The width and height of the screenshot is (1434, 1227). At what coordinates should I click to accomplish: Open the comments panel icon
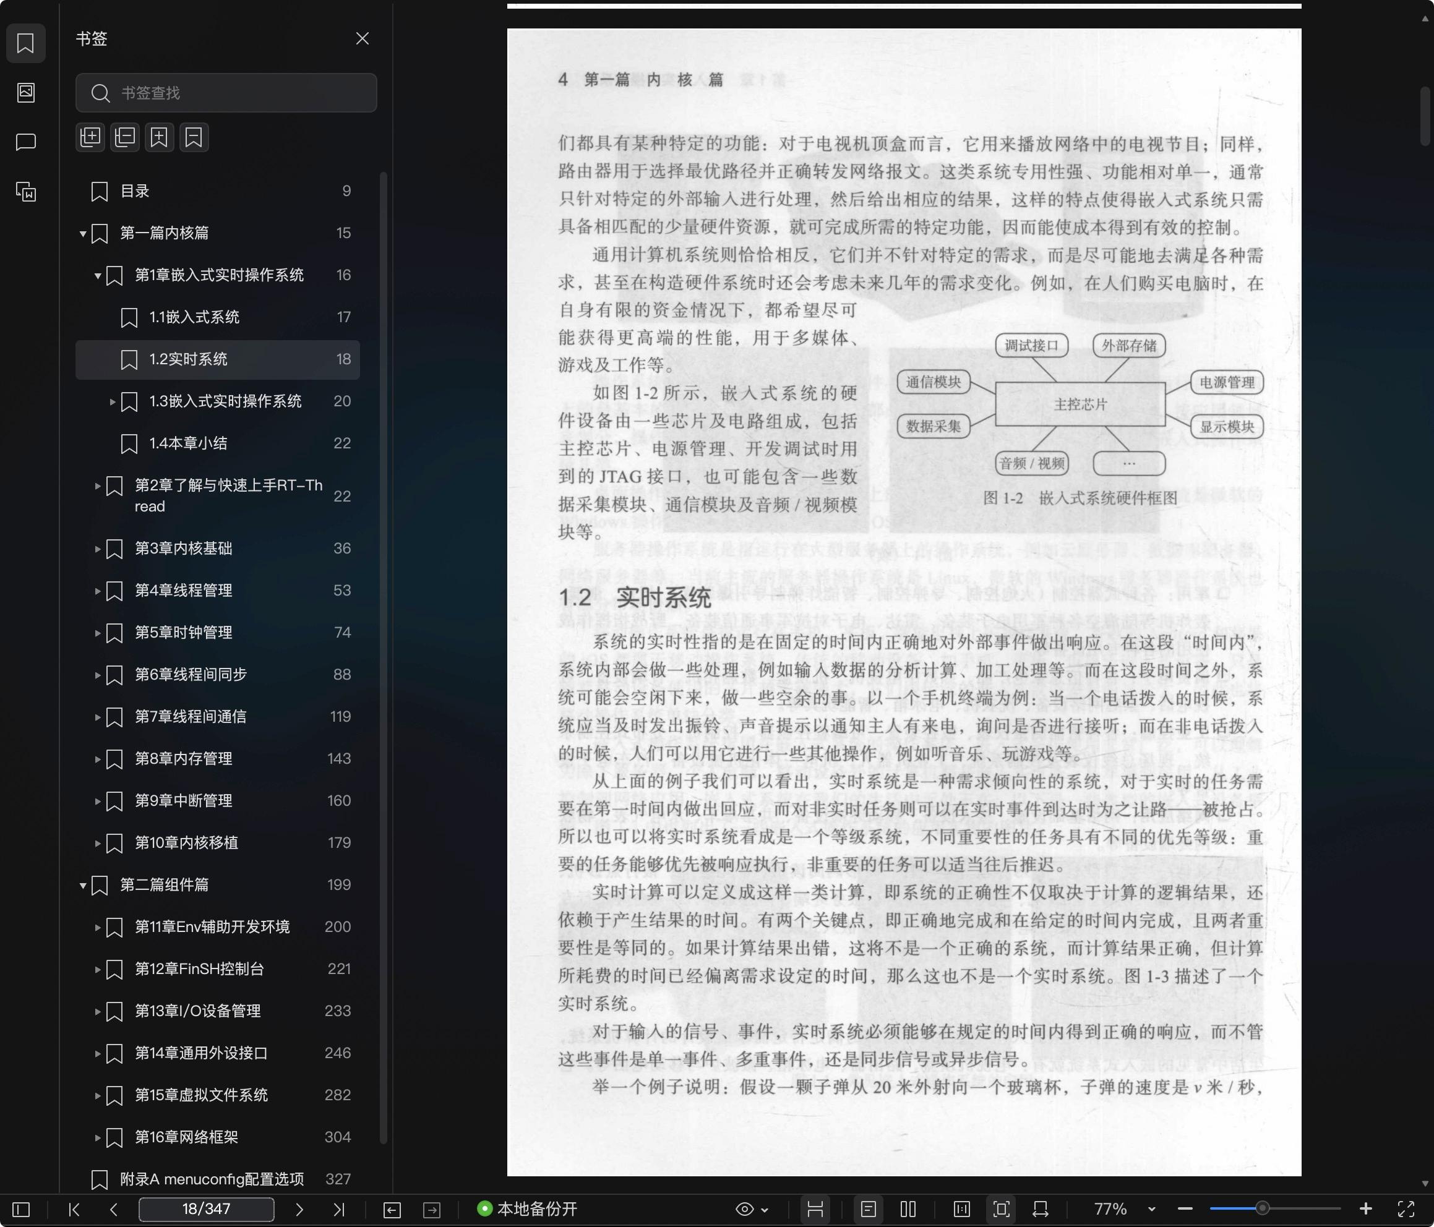coord(25,142)
